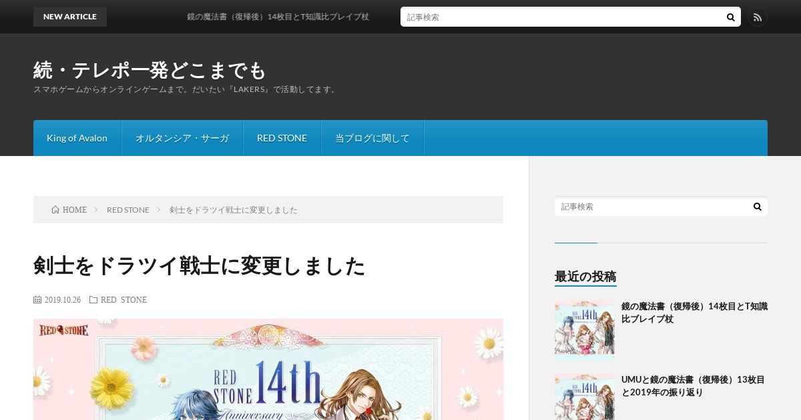Click the folder icon beside RED STONE category

pyautogui.click(x=93, y=300)
